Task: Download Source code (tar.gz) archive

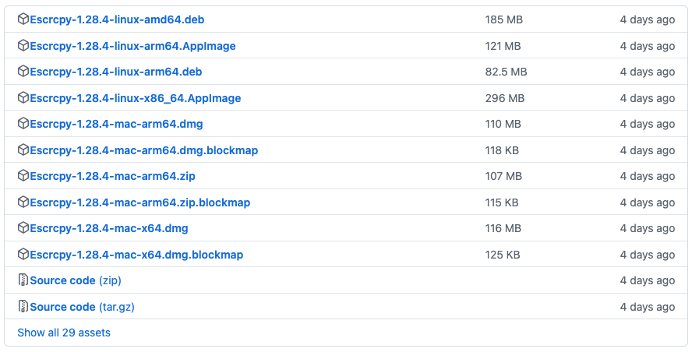Action: pos(82,307)
